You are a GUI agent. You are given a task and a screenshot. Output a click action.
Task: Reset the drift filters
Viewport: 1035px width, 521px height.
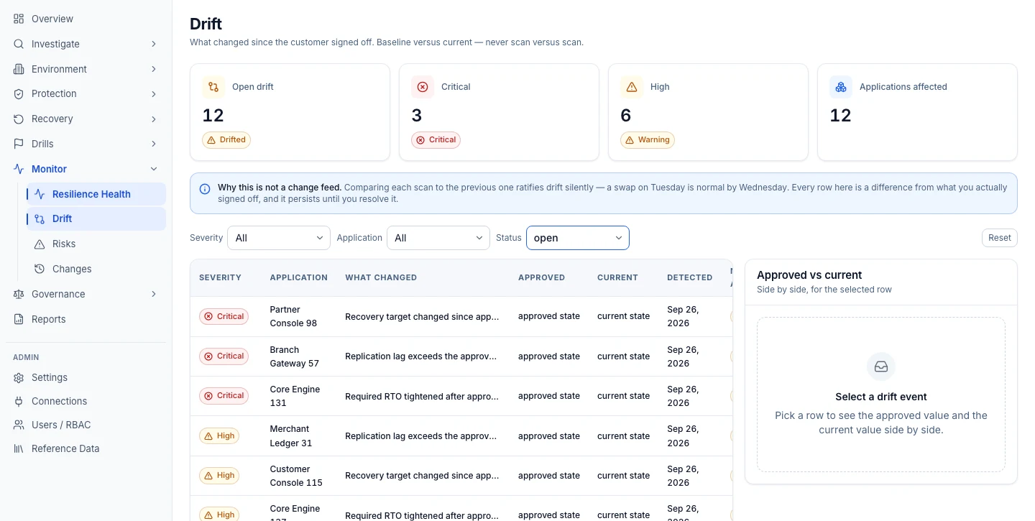tap(1000, 238)
